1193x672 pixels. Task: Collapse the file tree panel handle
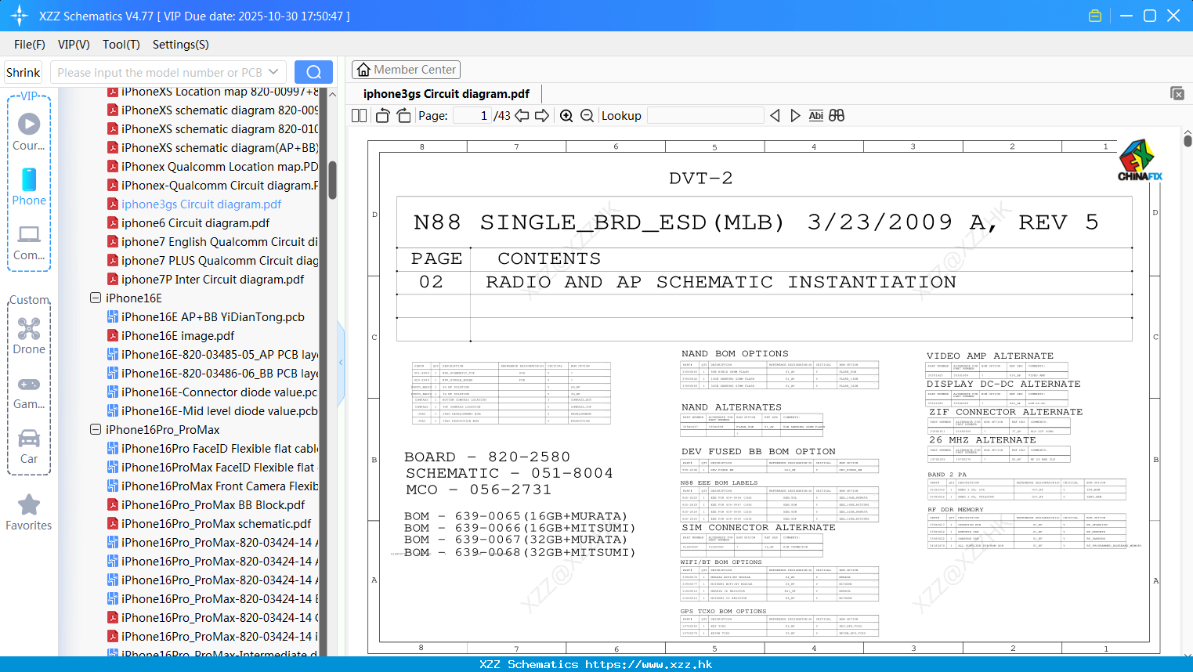[x=341, y=362]
